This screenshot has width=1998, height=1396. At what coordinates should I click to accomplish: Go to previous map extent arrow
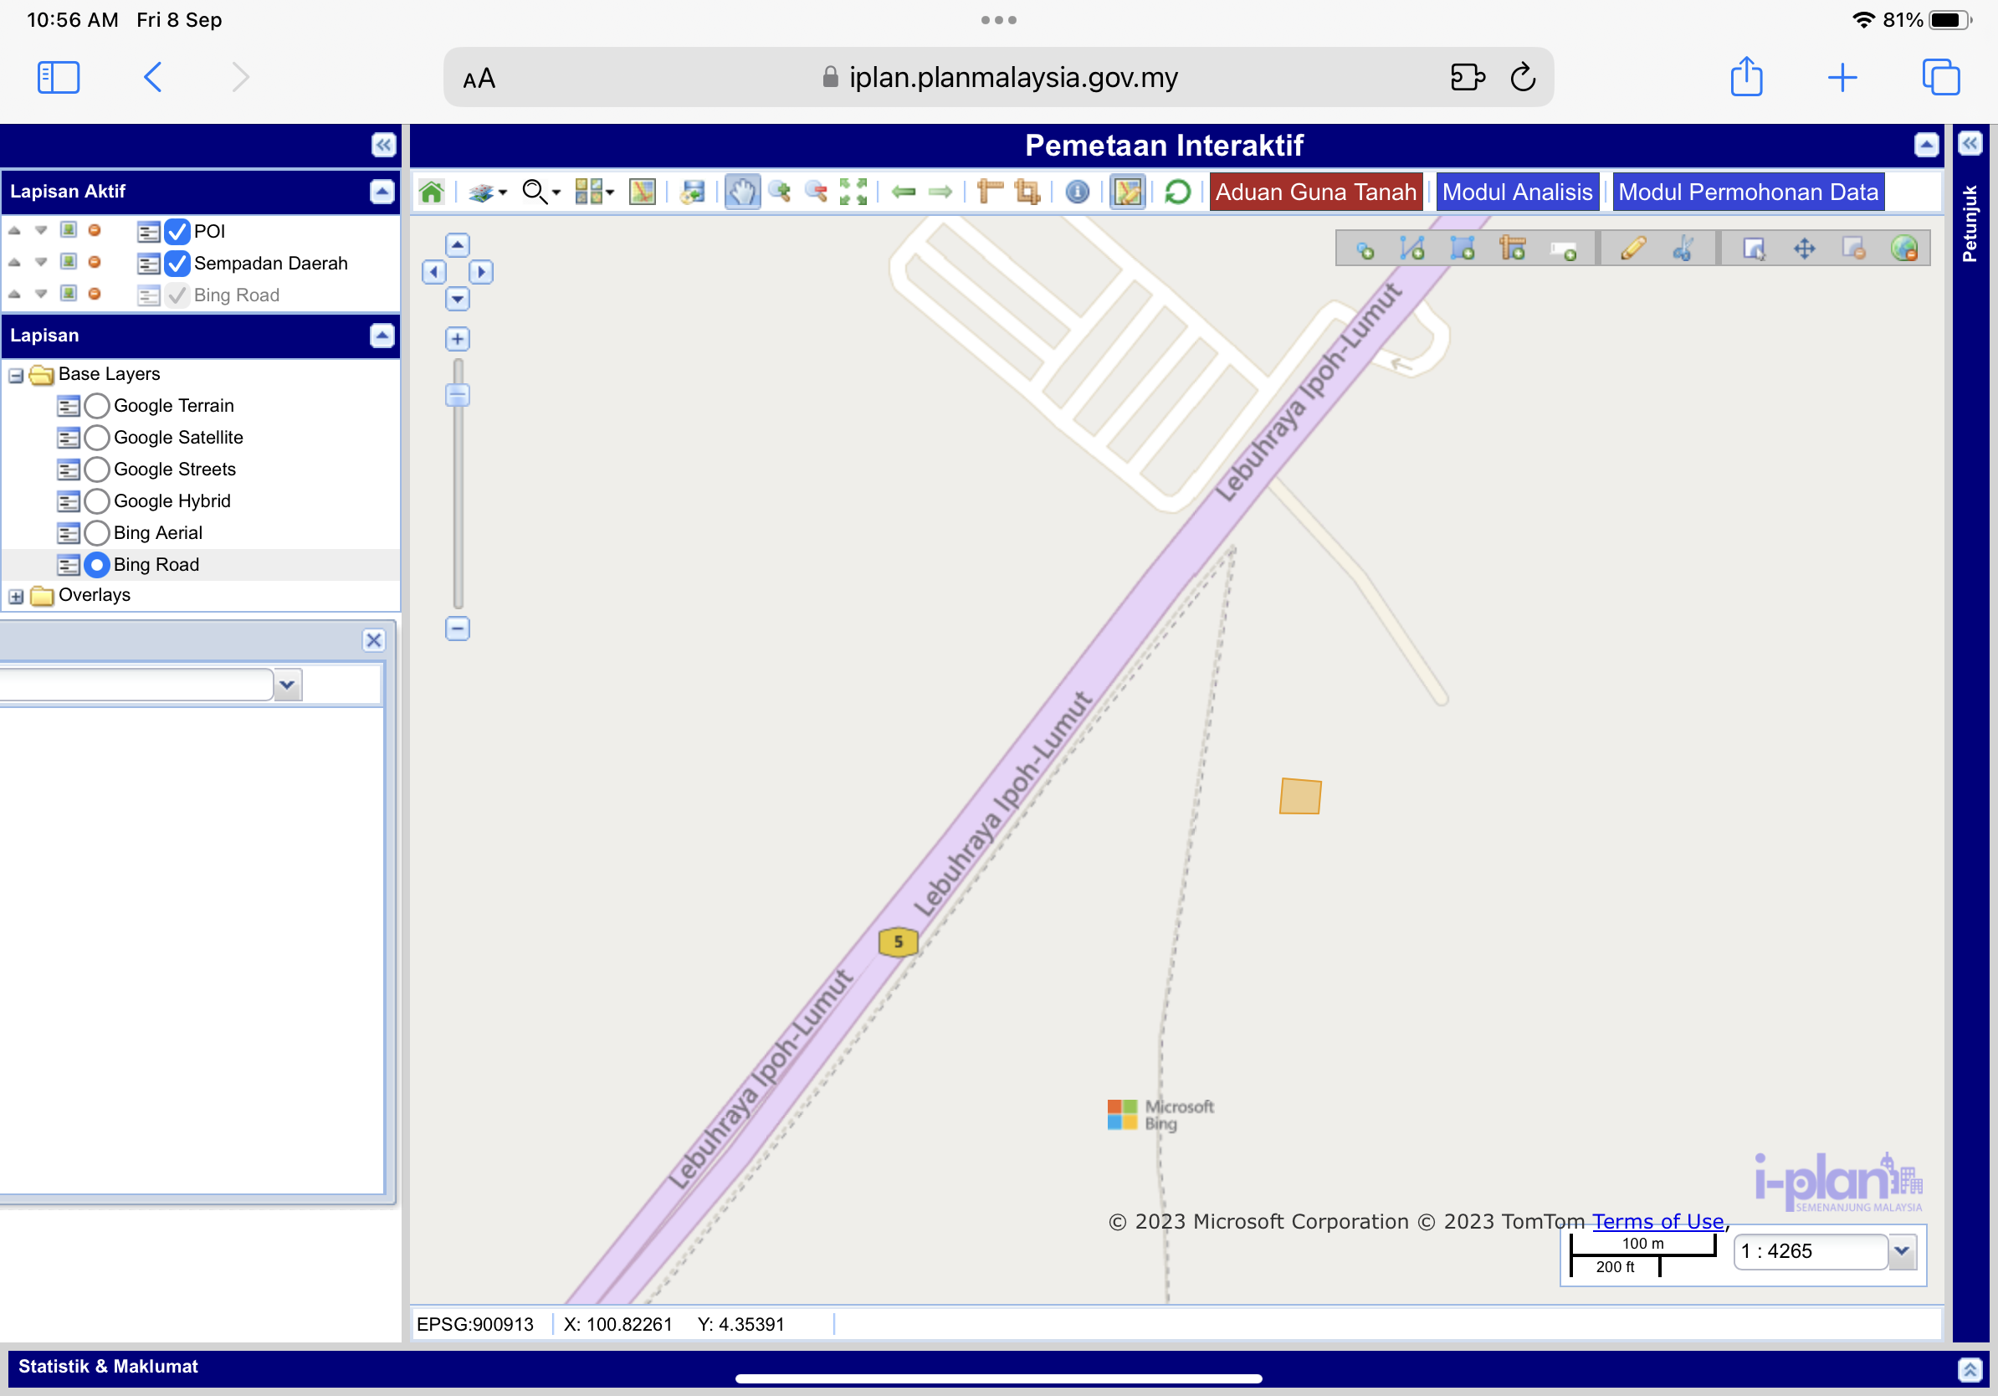click(904, 192)
